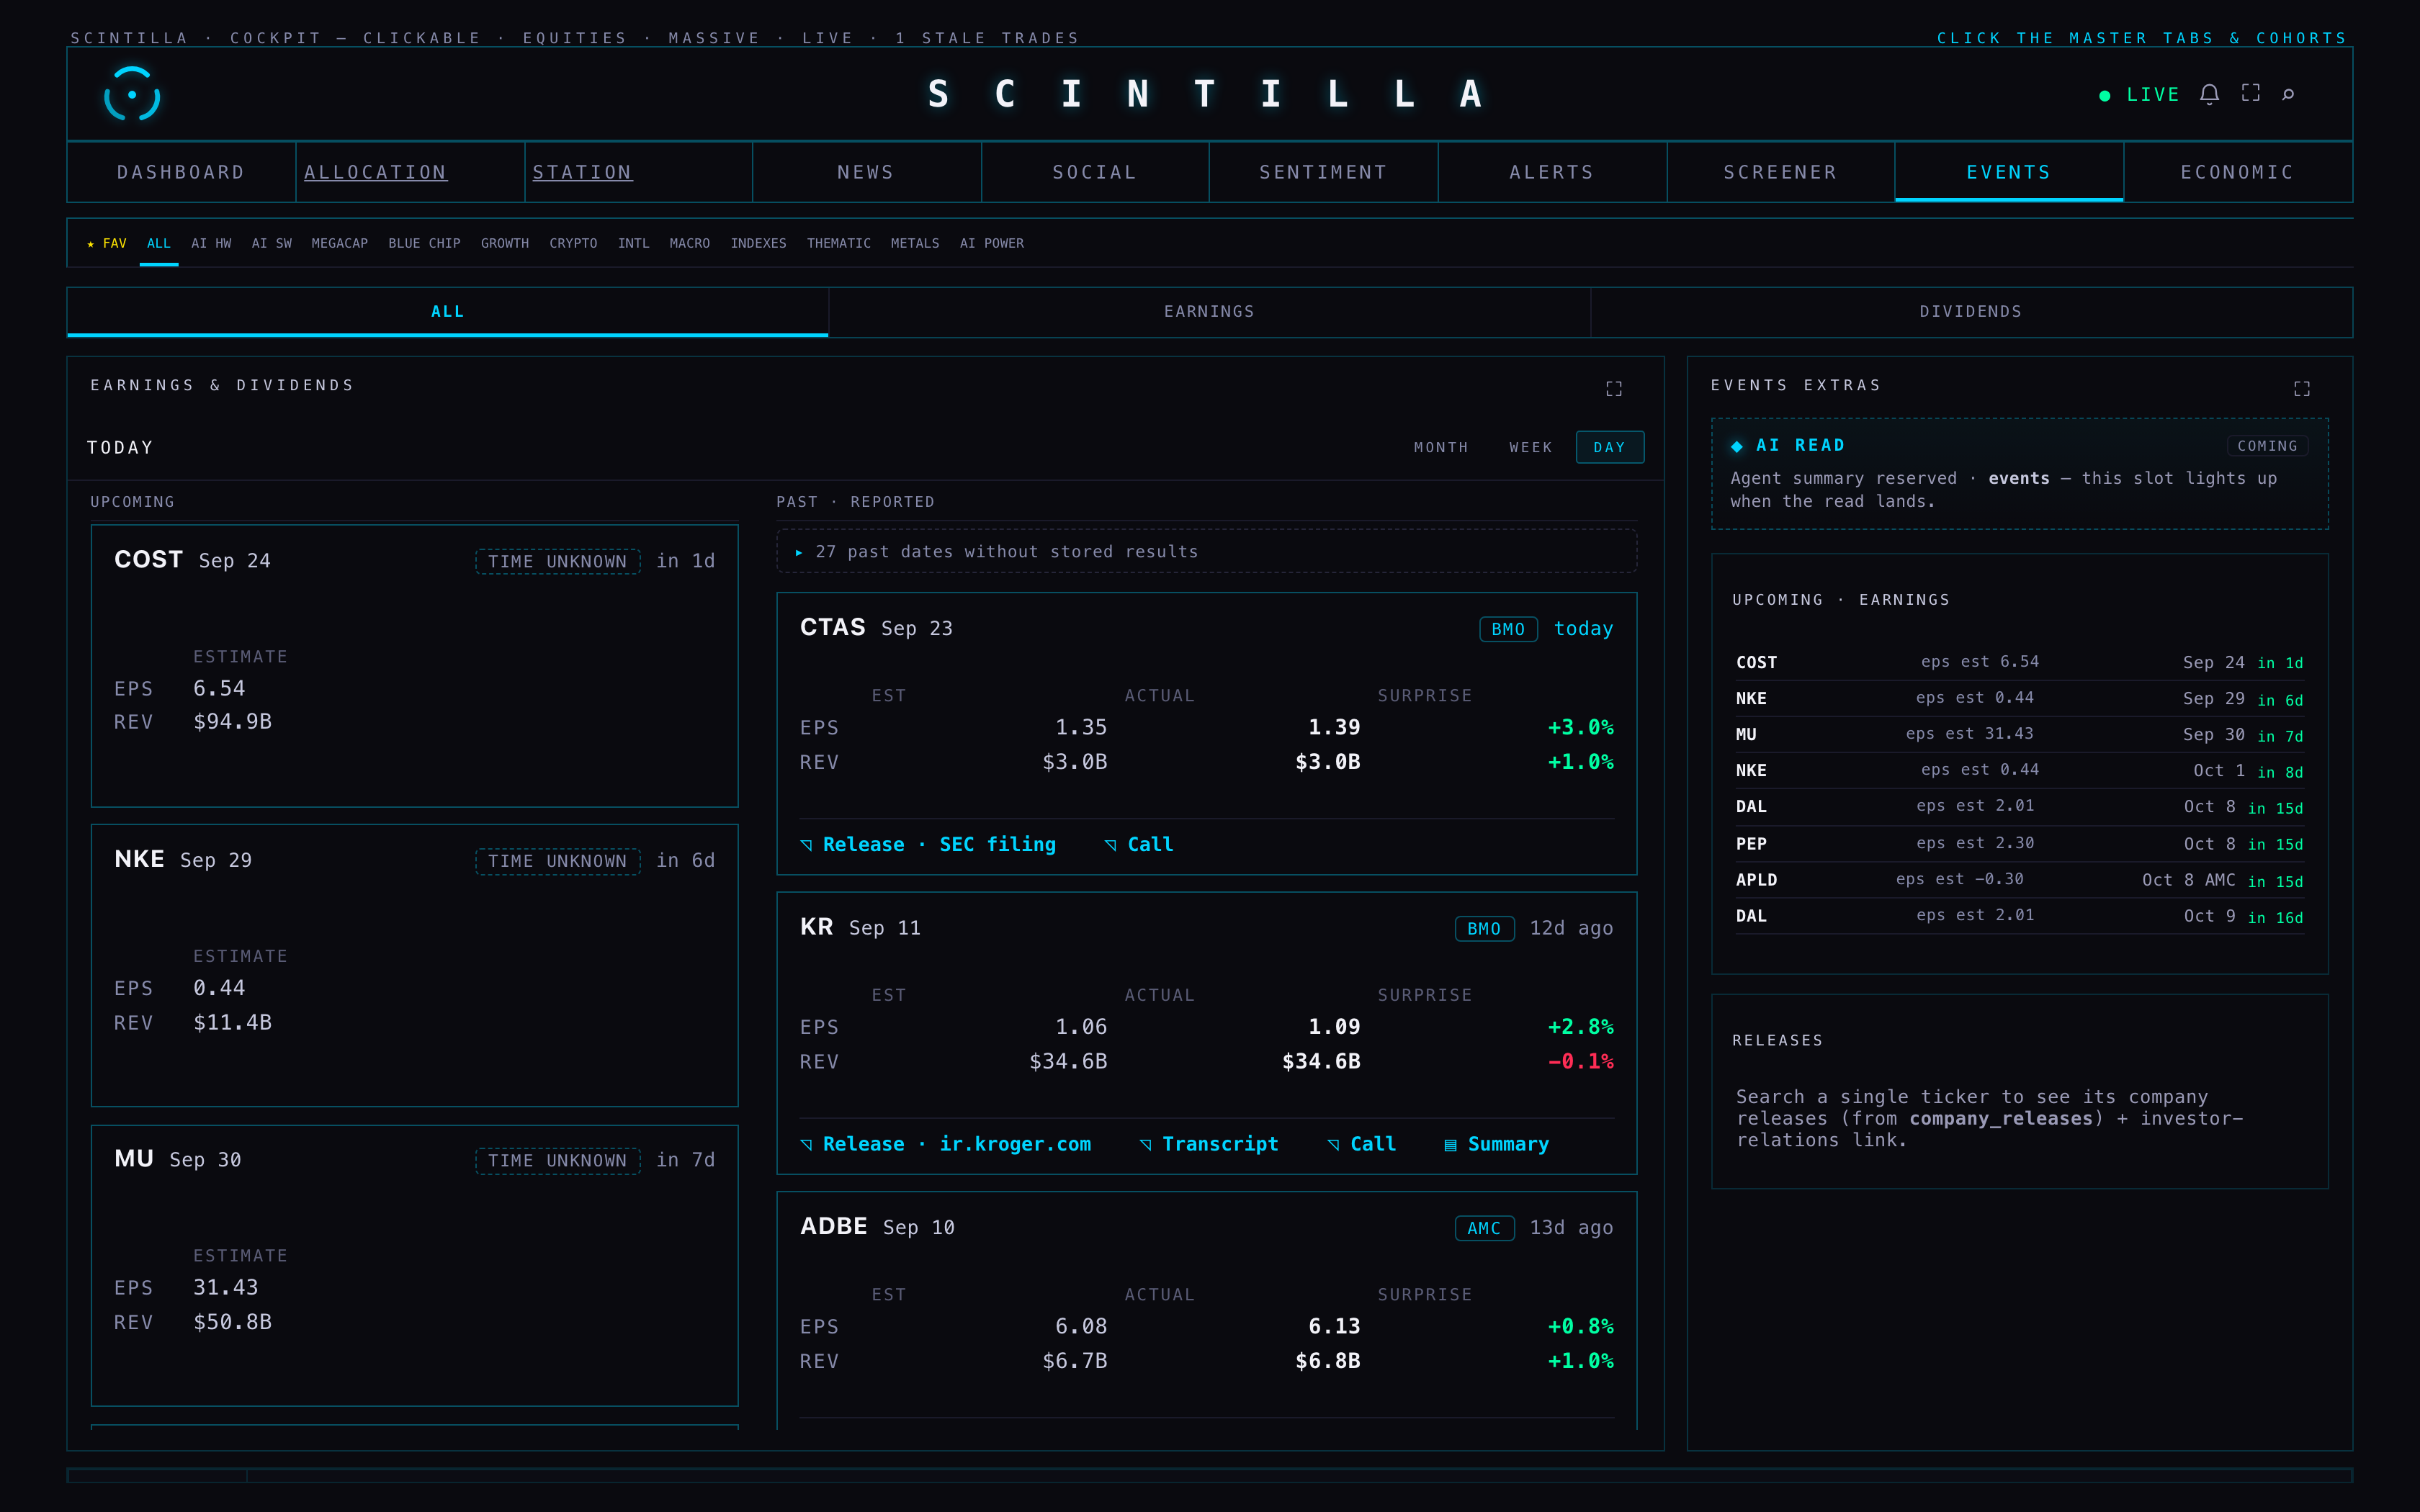Click the arrow icon beside CTAS Call
Image resolution: width=2420 pixels, height=1512 pixels.
pos(1111,845)
